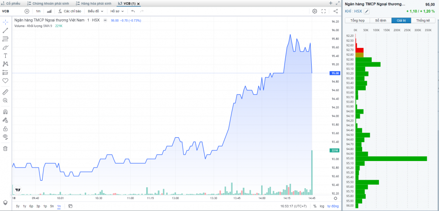The width and height of the screenshot is (439, 211).
Task: Open price scale settings gear at bottom right
Action: [x=336, y=198]
